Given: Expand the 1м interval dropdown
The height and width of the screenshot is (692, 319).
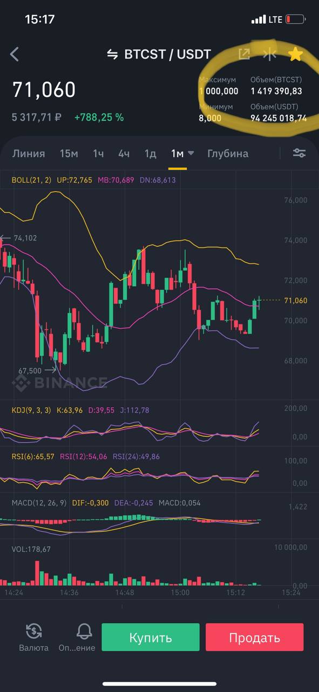Looking at the screenshot, I should 182,154.
